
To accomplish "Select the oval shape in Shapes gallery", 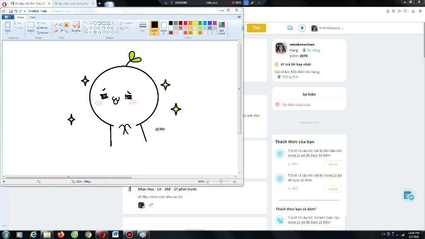I will (x=95, y=24).
